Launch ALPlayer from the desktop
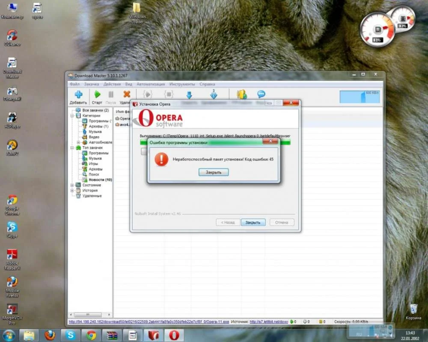This screenshot has width=428, height=342. [x=12, y=121]
